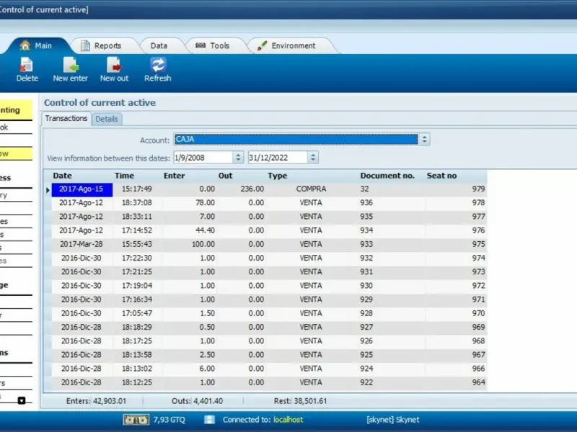
Task: Click the New enter icon
Action: coord(71,65)
